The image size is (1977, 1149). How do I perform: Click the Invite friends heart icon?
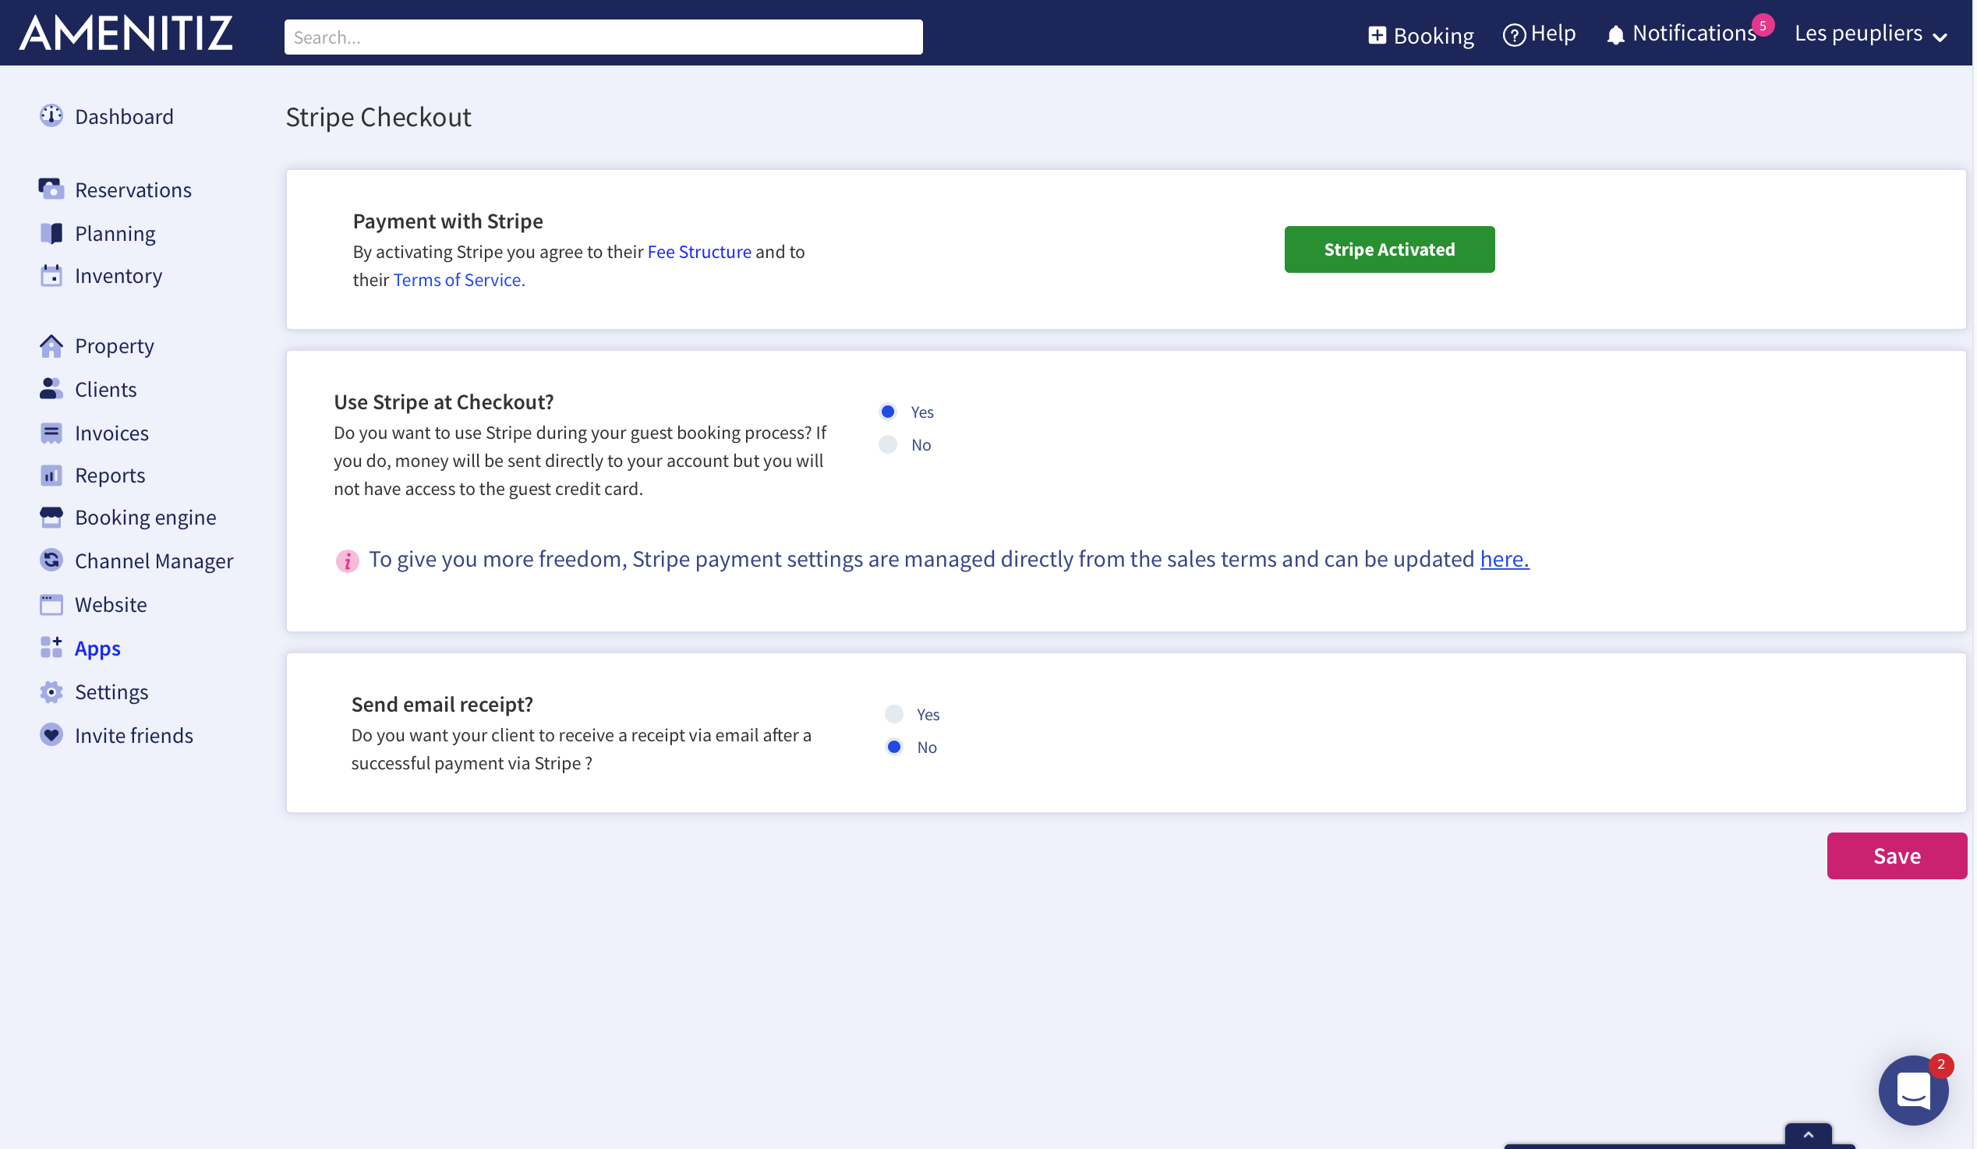[x=51, y=735]
